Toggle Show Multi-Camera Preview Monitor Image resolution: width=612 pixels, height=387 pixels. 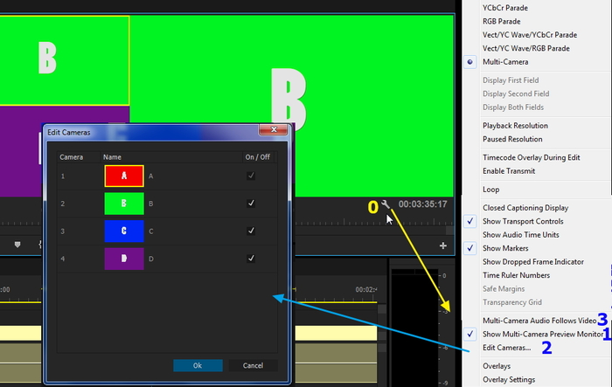(542, 335)
